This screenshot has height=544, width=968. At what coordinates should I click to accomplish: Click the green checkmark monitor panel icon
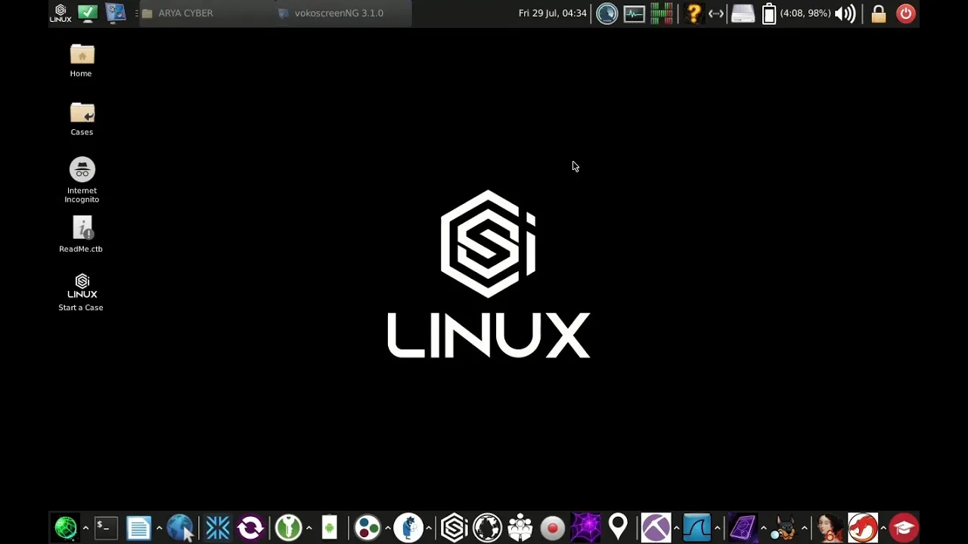click(x=88, y=13)
